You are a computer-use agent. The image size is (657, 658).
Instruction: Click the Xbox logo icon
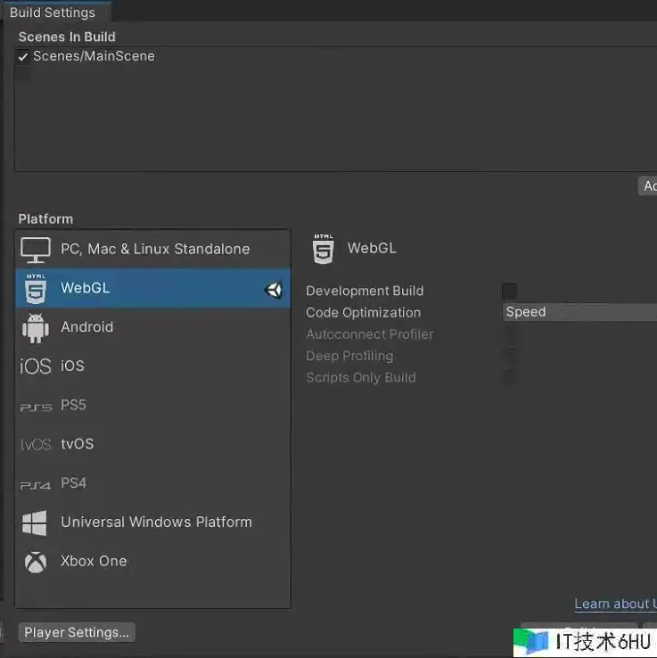(x=36, y=563)
